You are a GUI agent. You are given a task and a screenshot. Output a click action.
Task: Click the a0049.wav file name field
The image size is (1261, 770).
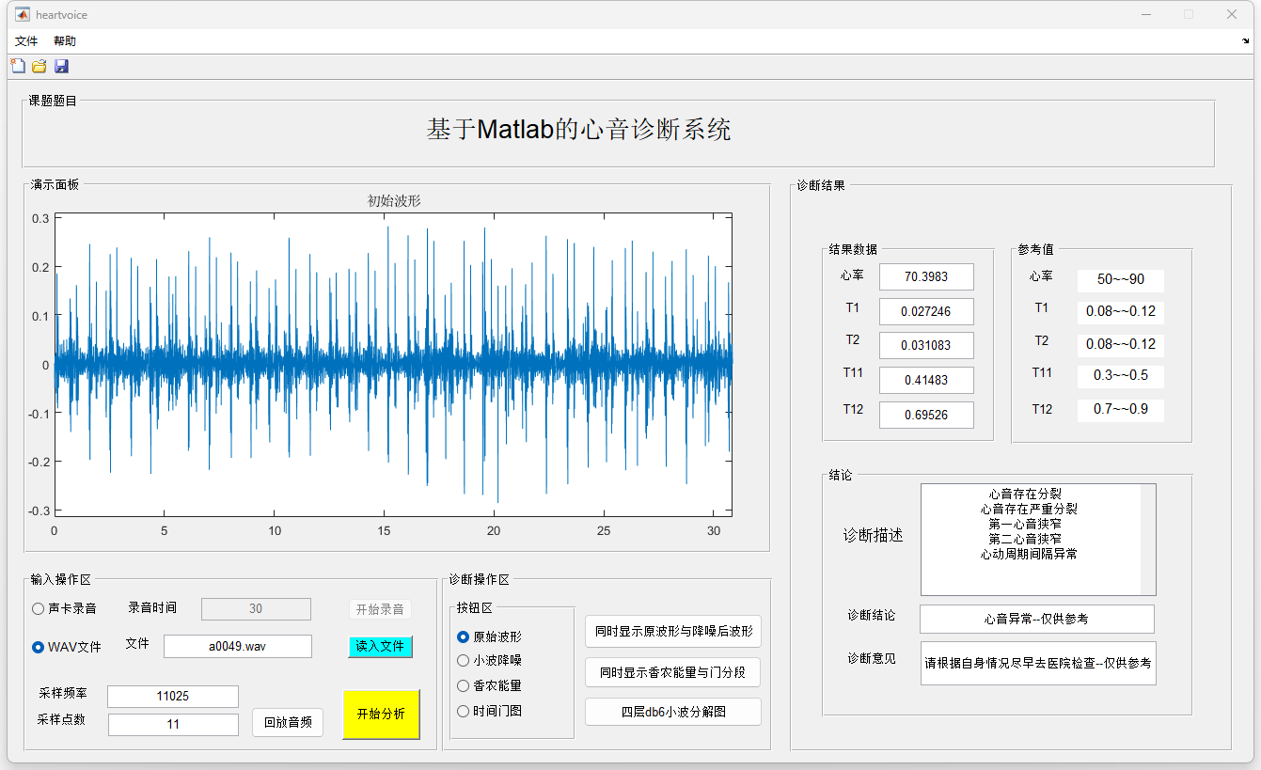(x=237, y=647)
